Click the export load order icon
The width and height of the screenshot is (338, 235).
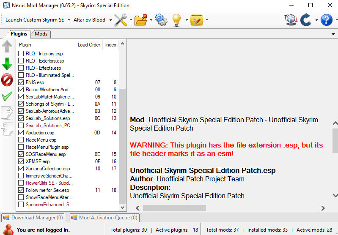(x=7, y=112)
